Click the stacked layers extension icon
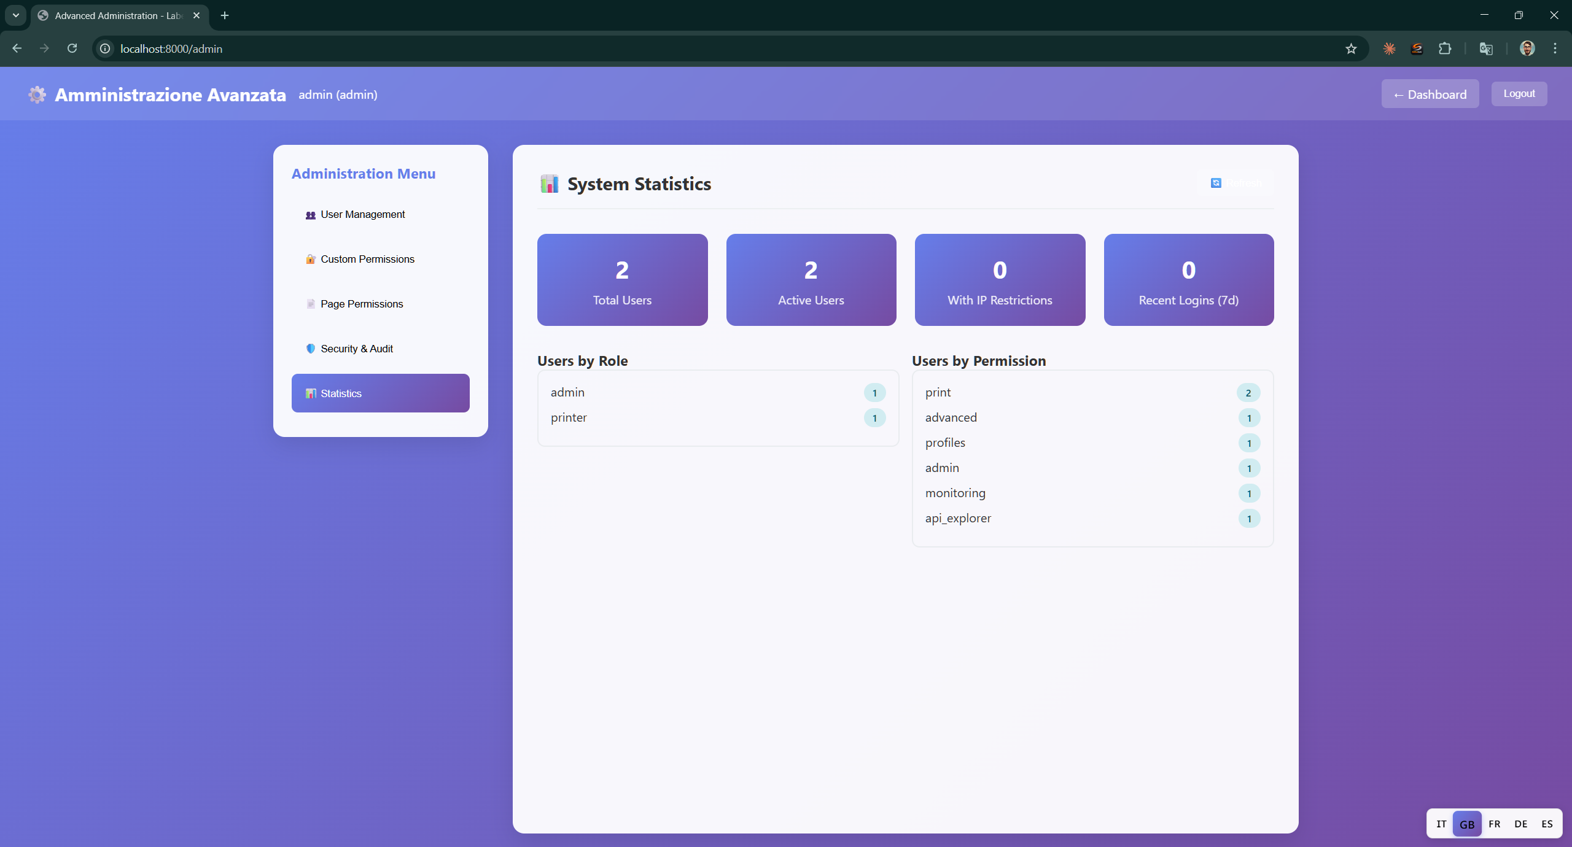 (1417, 48)
